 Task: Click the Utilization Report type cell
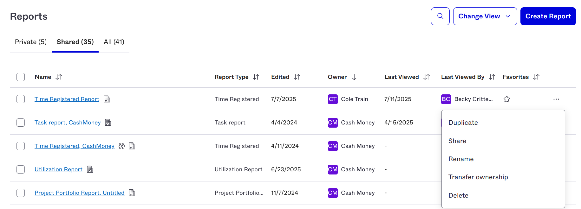click(x=238, y=169)
